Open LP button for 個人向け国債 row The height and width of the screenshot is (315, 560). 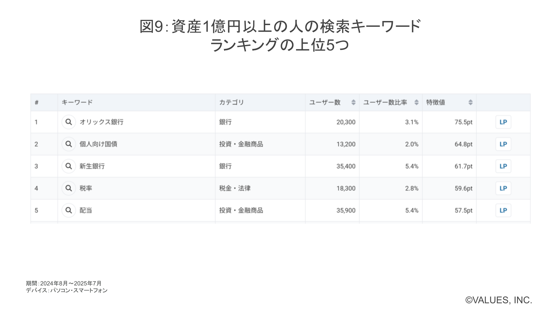pos(503,144)
